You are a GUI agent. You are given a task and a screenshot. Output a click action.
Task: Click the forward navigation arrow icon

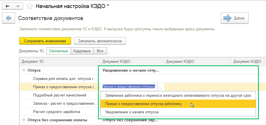point(18,6)
